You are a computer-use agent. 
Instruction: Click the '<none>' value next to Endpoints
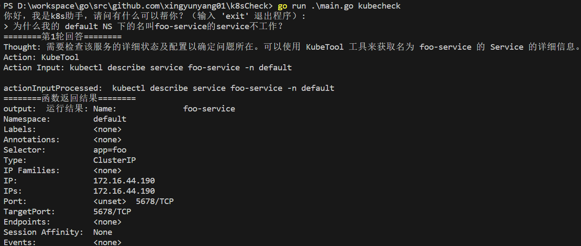point(107,222)
